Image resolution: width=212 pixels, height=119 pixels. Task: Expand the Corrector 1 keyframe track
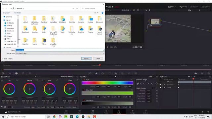[x=166, y=85]
